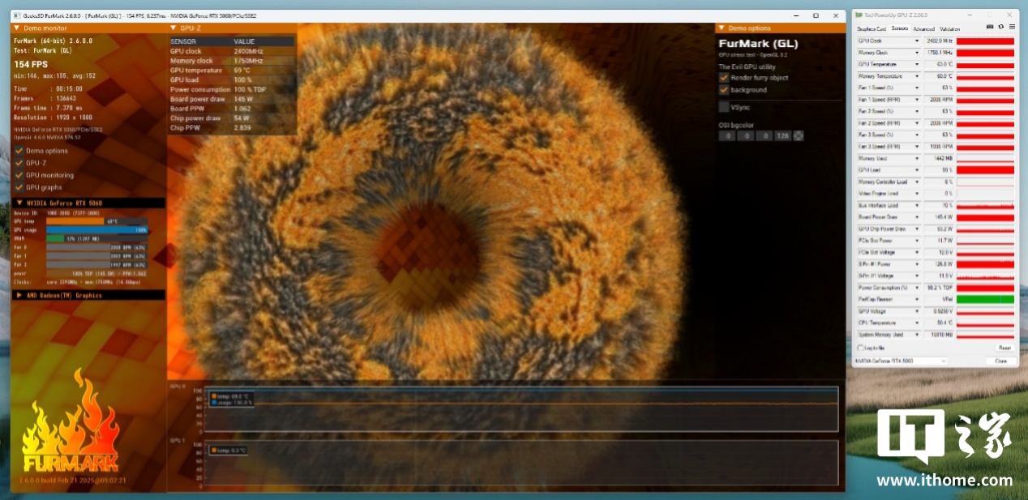Click the 154 FPS readout in Demo monitor
The image size is (1028, 500).
(32, 64)
